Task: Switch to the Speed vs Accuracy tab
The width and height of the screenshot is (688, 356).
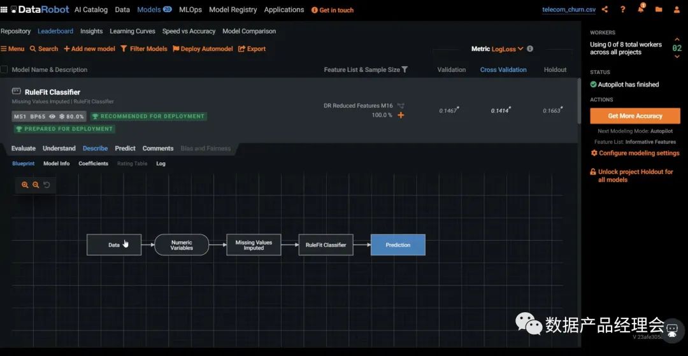Action: pyautogui.click(x=189, y=31)
